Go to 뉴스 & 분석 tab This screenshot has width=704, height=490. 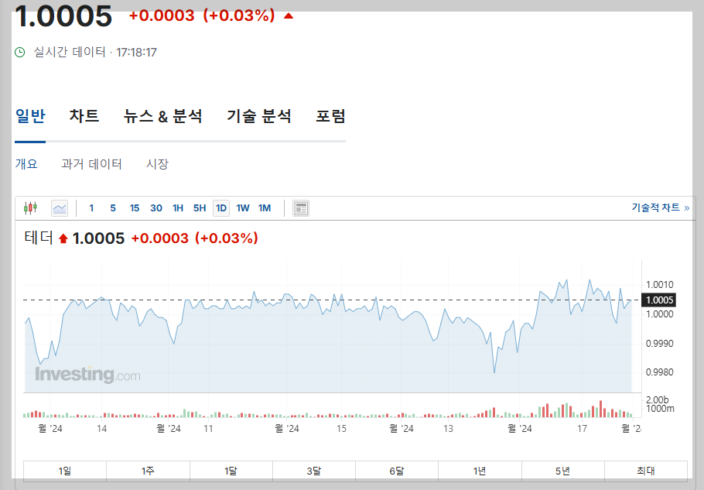[x=162, y=116]
